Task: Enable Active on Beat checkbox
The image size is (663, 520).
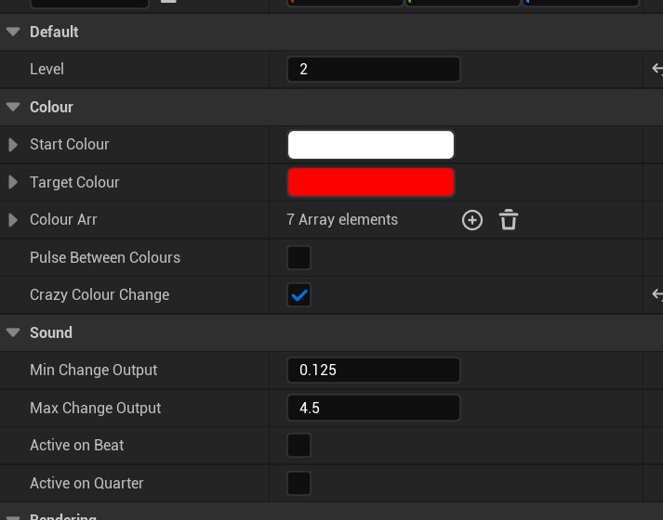Action: (298, 446)
